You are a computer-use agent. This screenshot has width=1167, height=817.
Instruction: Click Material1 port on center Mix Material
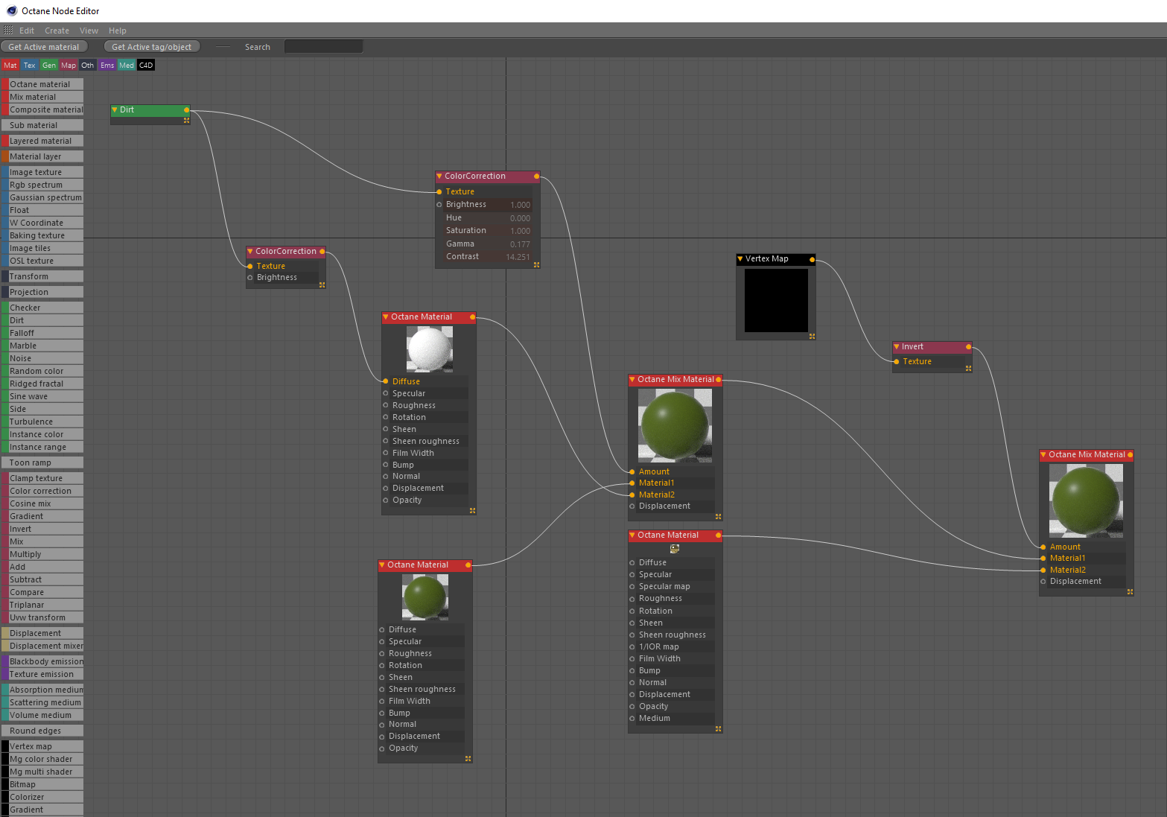tap(632, 483)
